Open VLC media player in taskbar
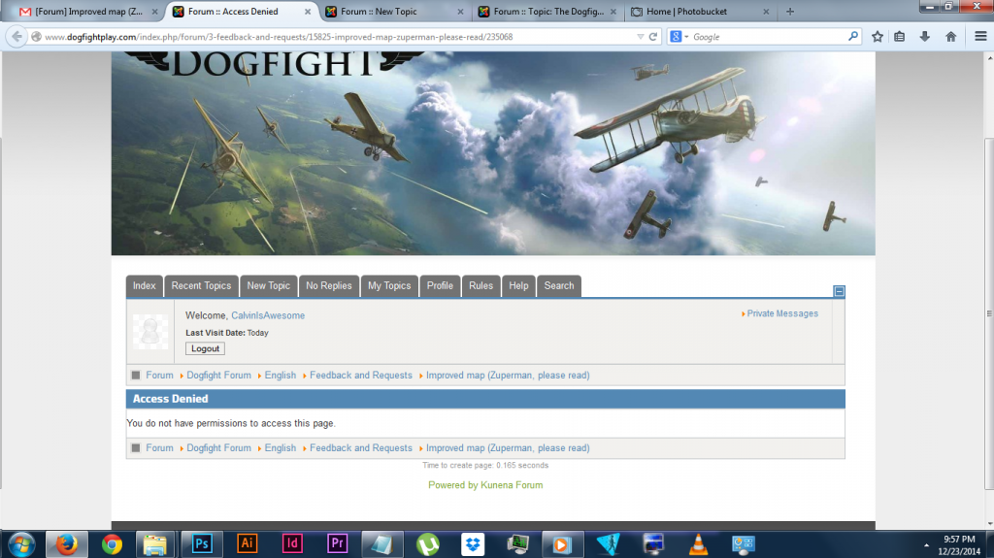 [x=698, y=543]
